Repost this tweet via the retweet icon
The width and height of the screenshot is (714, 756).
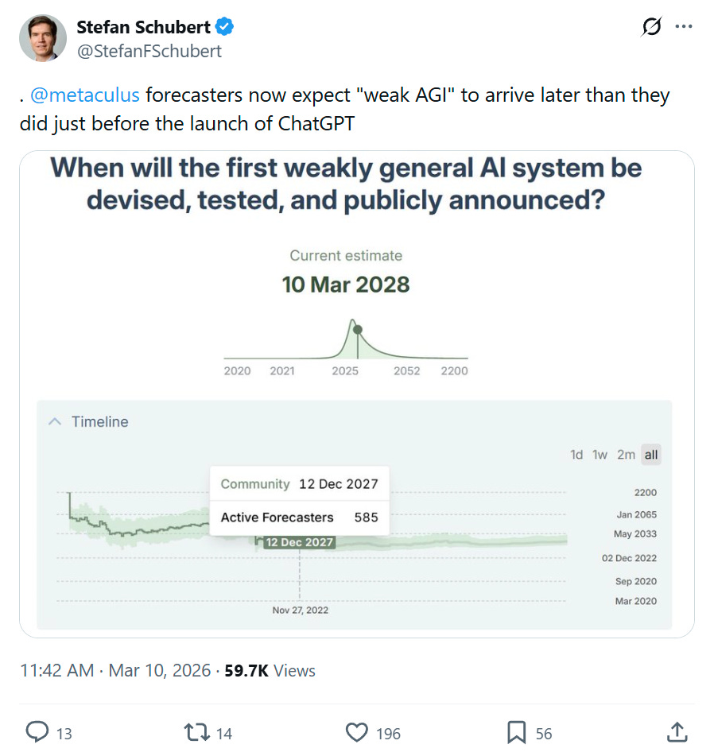(x=197, y=732)
